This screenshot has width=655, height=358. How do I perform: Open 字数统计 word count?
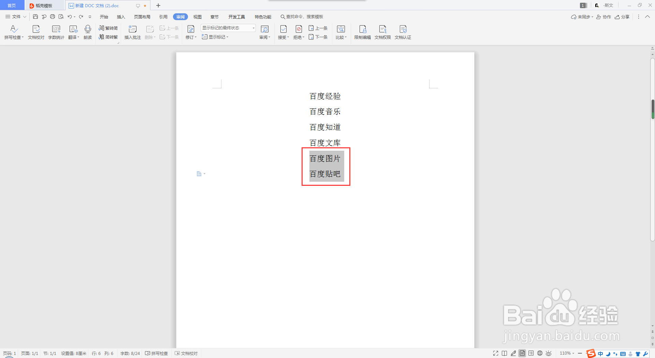point(56,32)
